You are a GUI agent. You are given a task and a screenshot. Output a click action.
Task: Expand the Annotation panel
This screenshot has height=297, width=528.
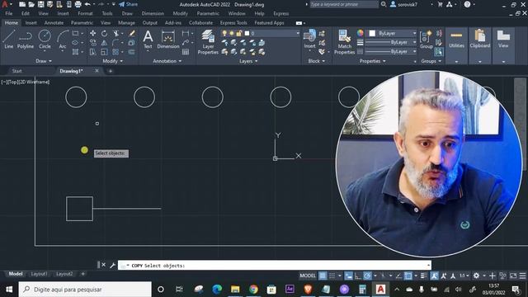click(x=167, y=61)
